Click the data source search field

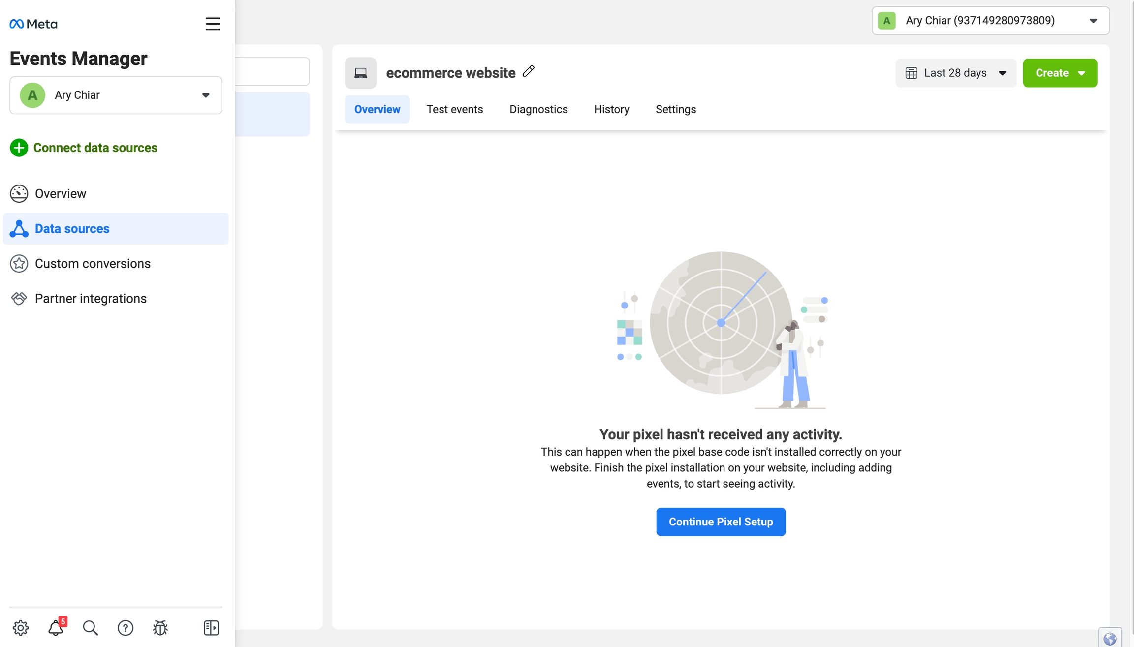tap(272, 72)
